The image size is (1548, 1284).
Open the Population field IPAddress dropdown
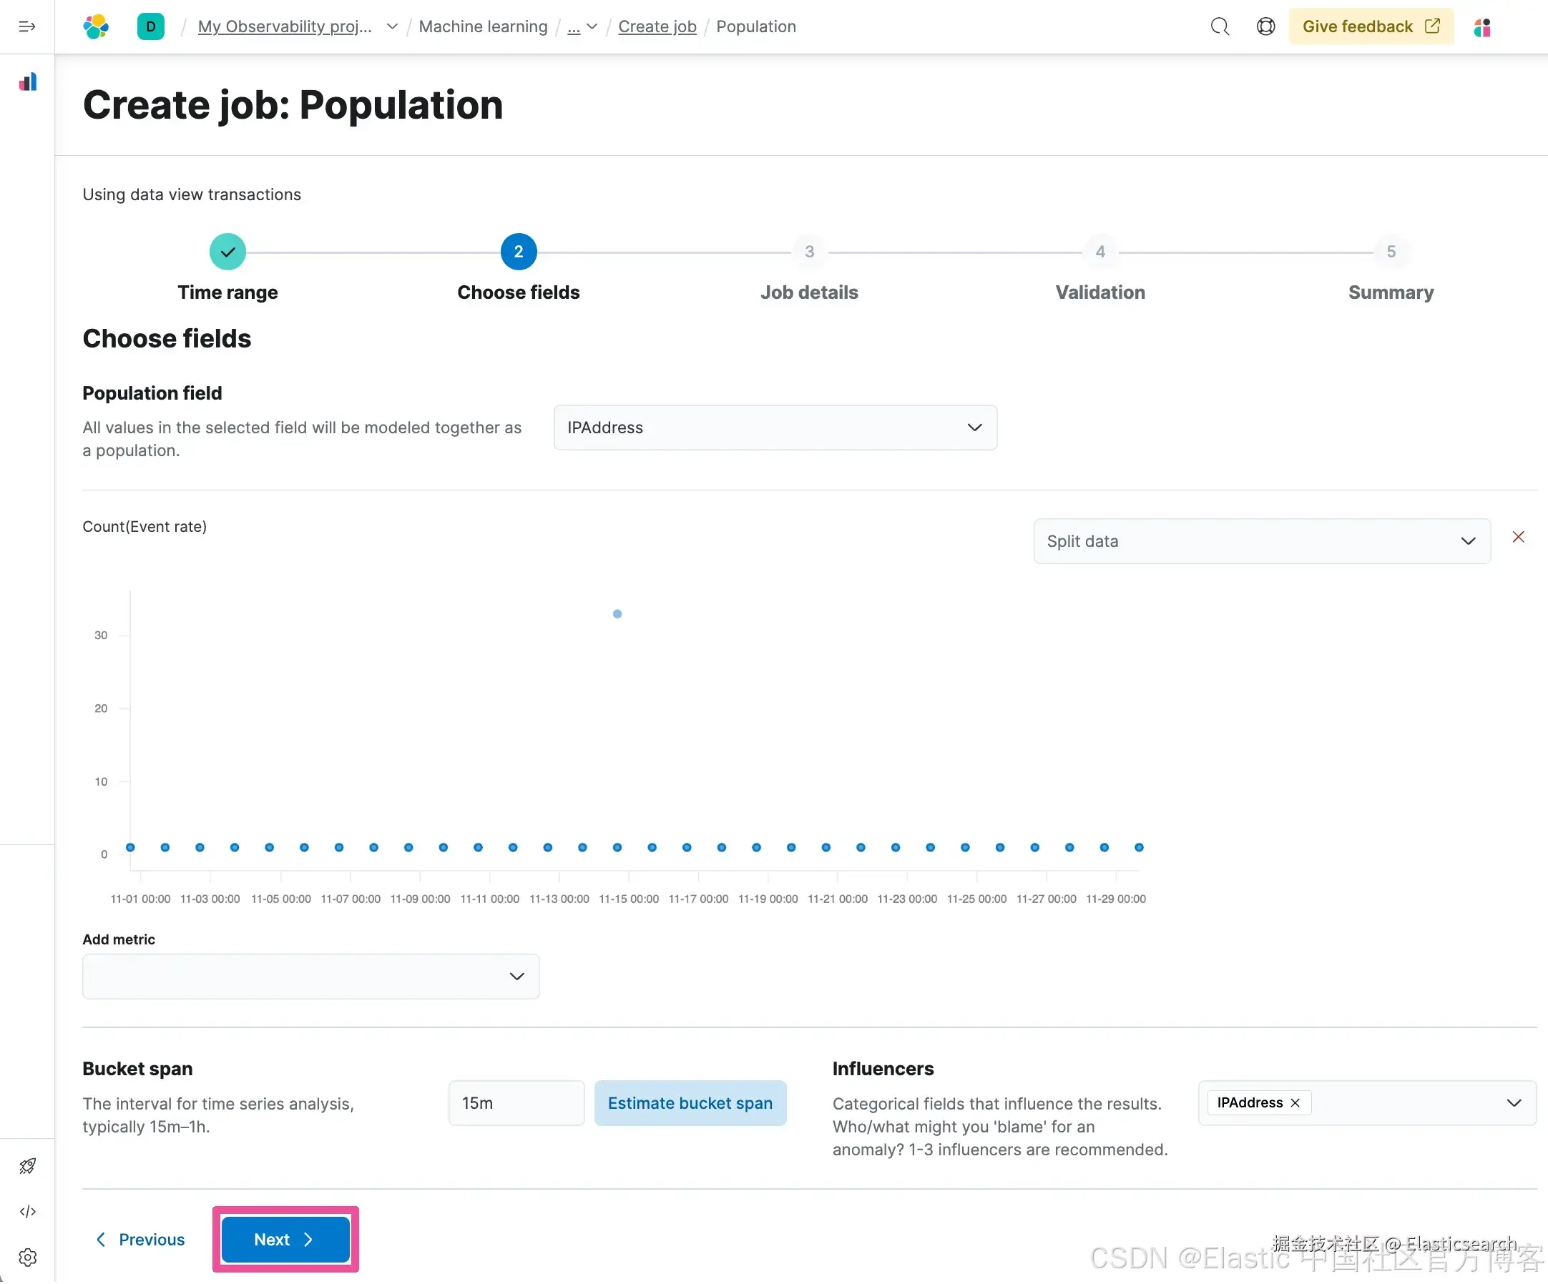(x=775, y=428)
